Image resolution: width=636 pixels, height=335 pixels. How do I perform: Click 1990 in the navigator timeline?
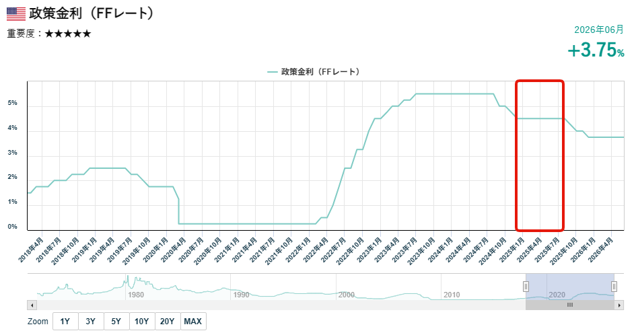(x=241, y=295)
